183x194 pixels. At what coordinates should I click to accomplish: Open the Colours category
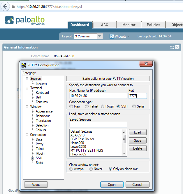tap(41, 130)
